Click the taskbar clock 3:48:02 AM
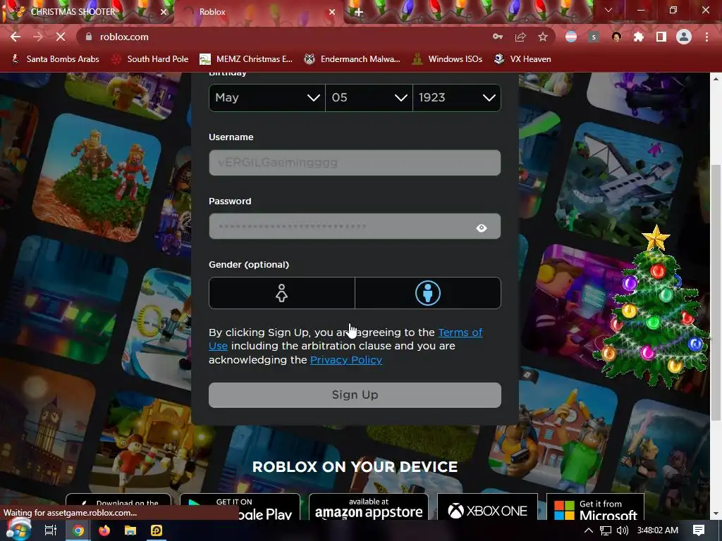The width and height of the screenshot is (722, 541). pos(658,530)
